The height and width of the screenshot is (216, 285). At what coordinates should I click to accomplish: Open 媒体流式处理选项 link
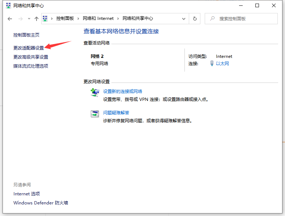point(31,66)
